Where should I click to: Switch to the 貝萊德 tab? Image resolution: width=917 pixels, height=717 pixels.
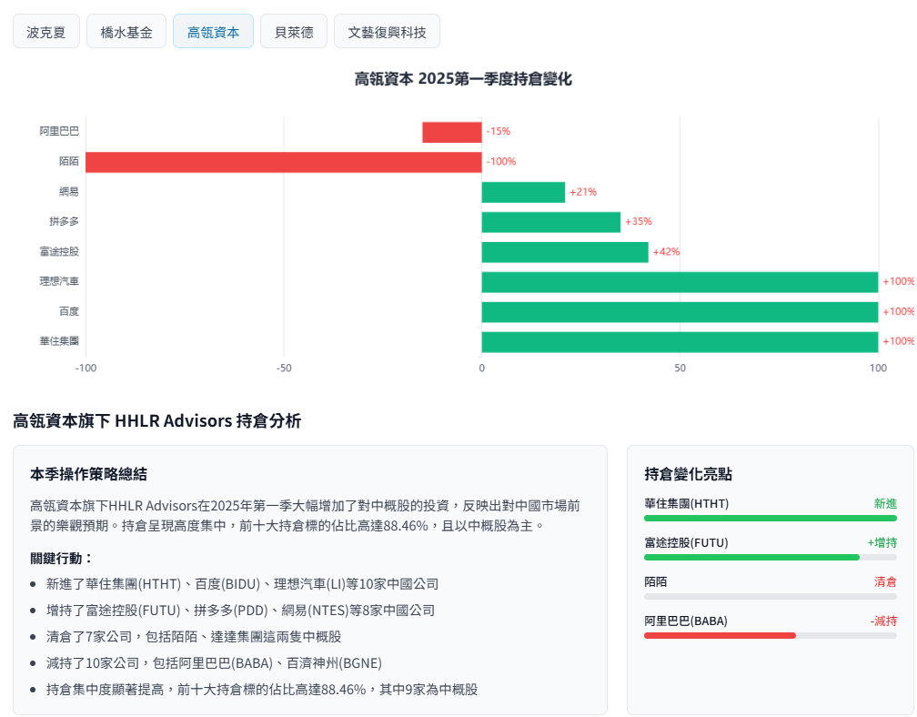[x=294, y=32]
